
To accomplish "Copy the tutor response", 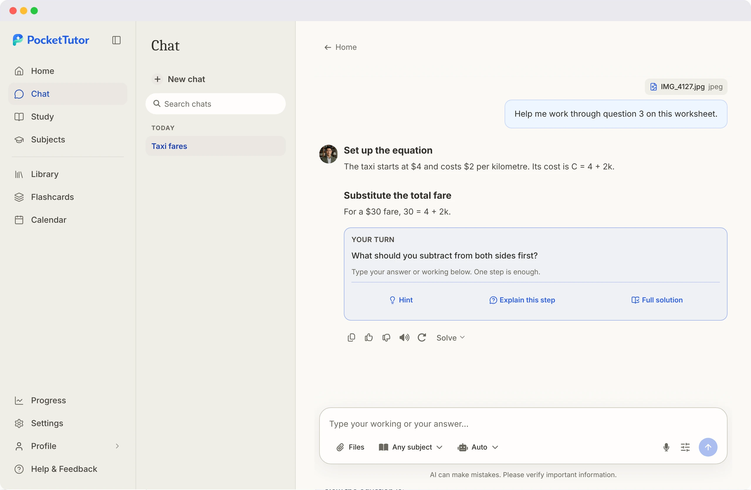I will click(351, 337).
